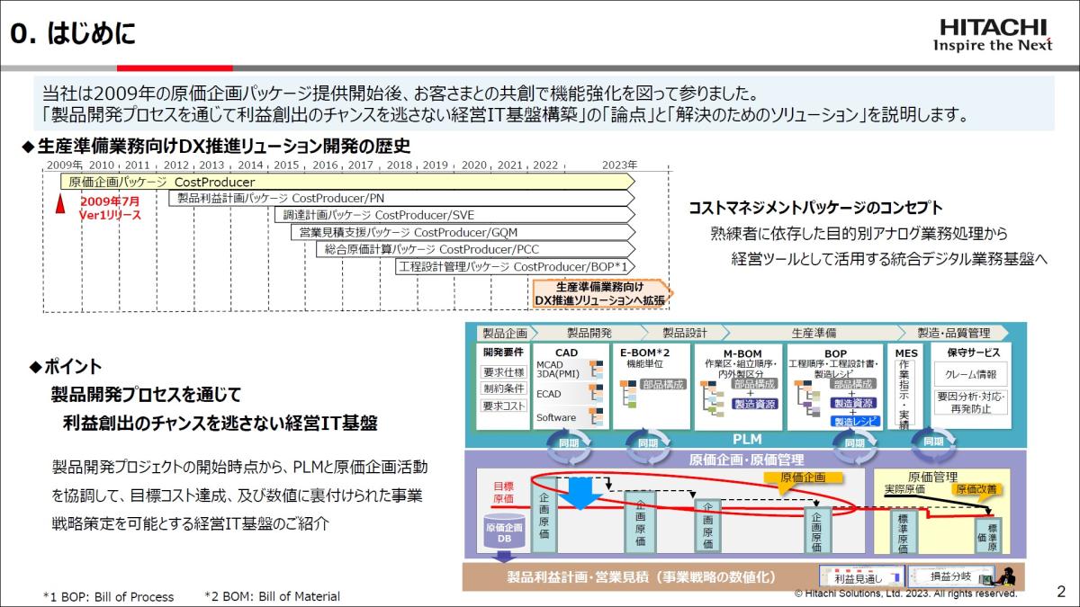Image resolution: width=1080 pixels, height=607 pixels.
Task: Click the yellow 原価企画 callout
Action: pyautogui.click(x=803, y=478)
